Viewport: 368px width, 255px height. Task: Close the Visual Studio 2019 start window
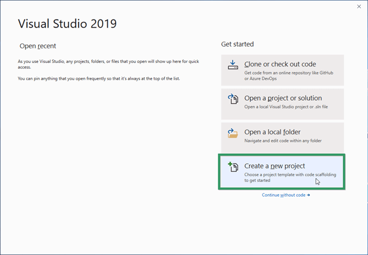[x=359, y=7]
